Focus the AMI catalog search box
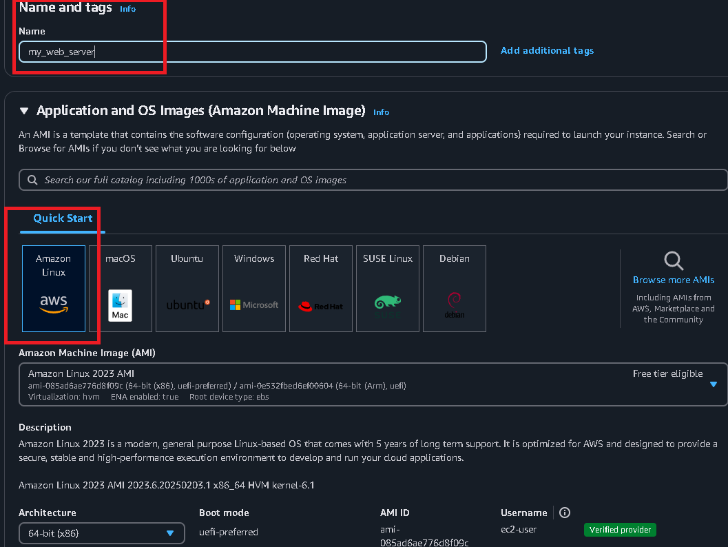This screenshot has width=728, height=547. (373, 180)
